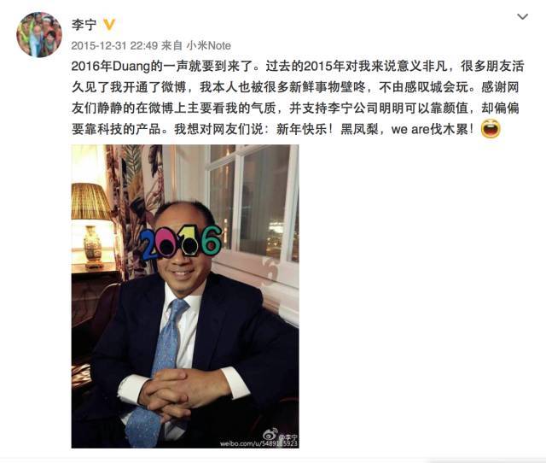Click the first line starting 2016年Duang
546x463 pixels.
(298, 66)
